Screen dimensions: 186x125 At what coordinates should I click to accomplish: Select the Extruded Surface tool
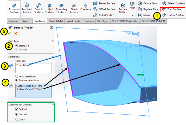click(x=14, y=8)
